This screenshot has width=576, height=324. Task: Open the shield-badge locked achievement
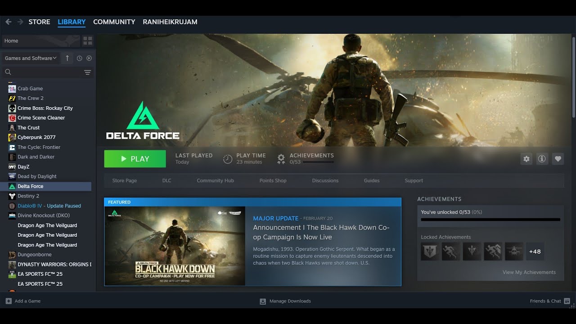click(430, 252)
